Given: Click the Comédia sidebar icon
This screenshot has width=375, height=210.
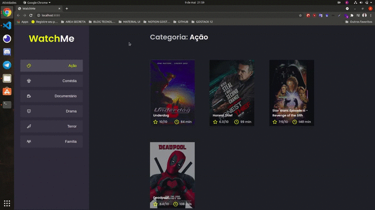Looking at the screenshot, I should (x=29, y=81).
